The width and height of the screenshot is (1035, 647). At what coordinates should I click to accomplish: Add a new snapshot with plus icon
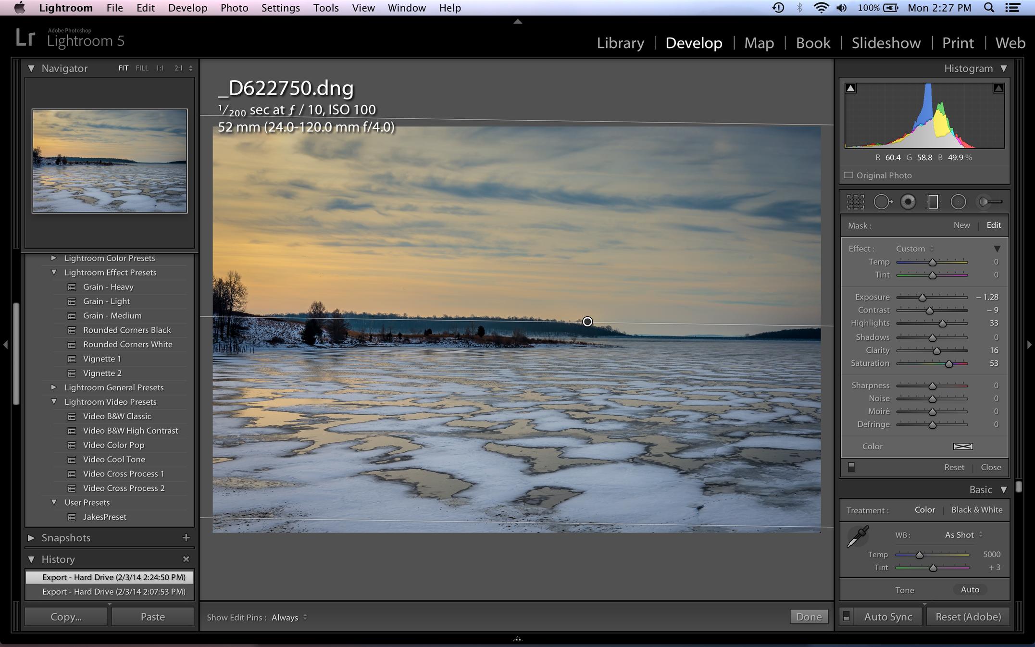(x=186, y=538)
